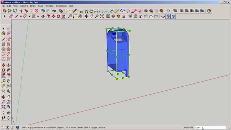Select the Tape Measure tool in second toolbar row
Screen dimensions: 231x130
pos(70,16)
